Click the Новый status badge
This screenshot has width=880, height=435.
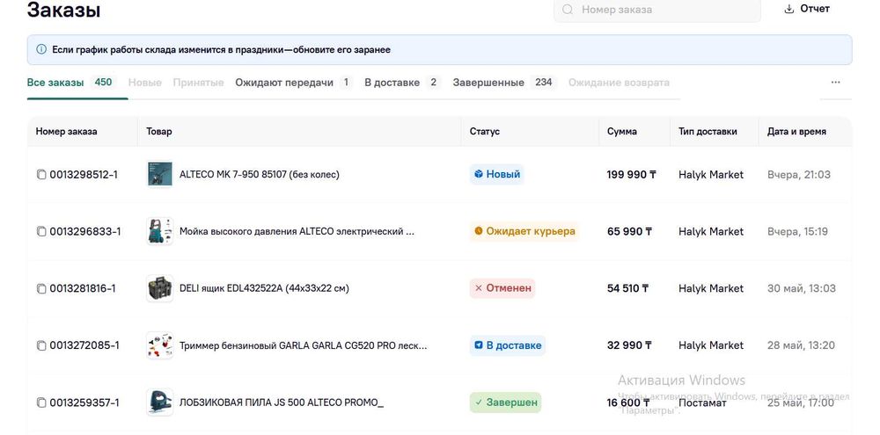(496, 174)
